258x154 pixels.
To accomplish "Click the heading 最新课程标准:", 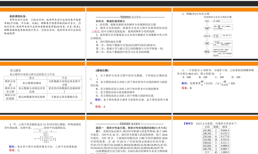I will (x=18, y=16).
